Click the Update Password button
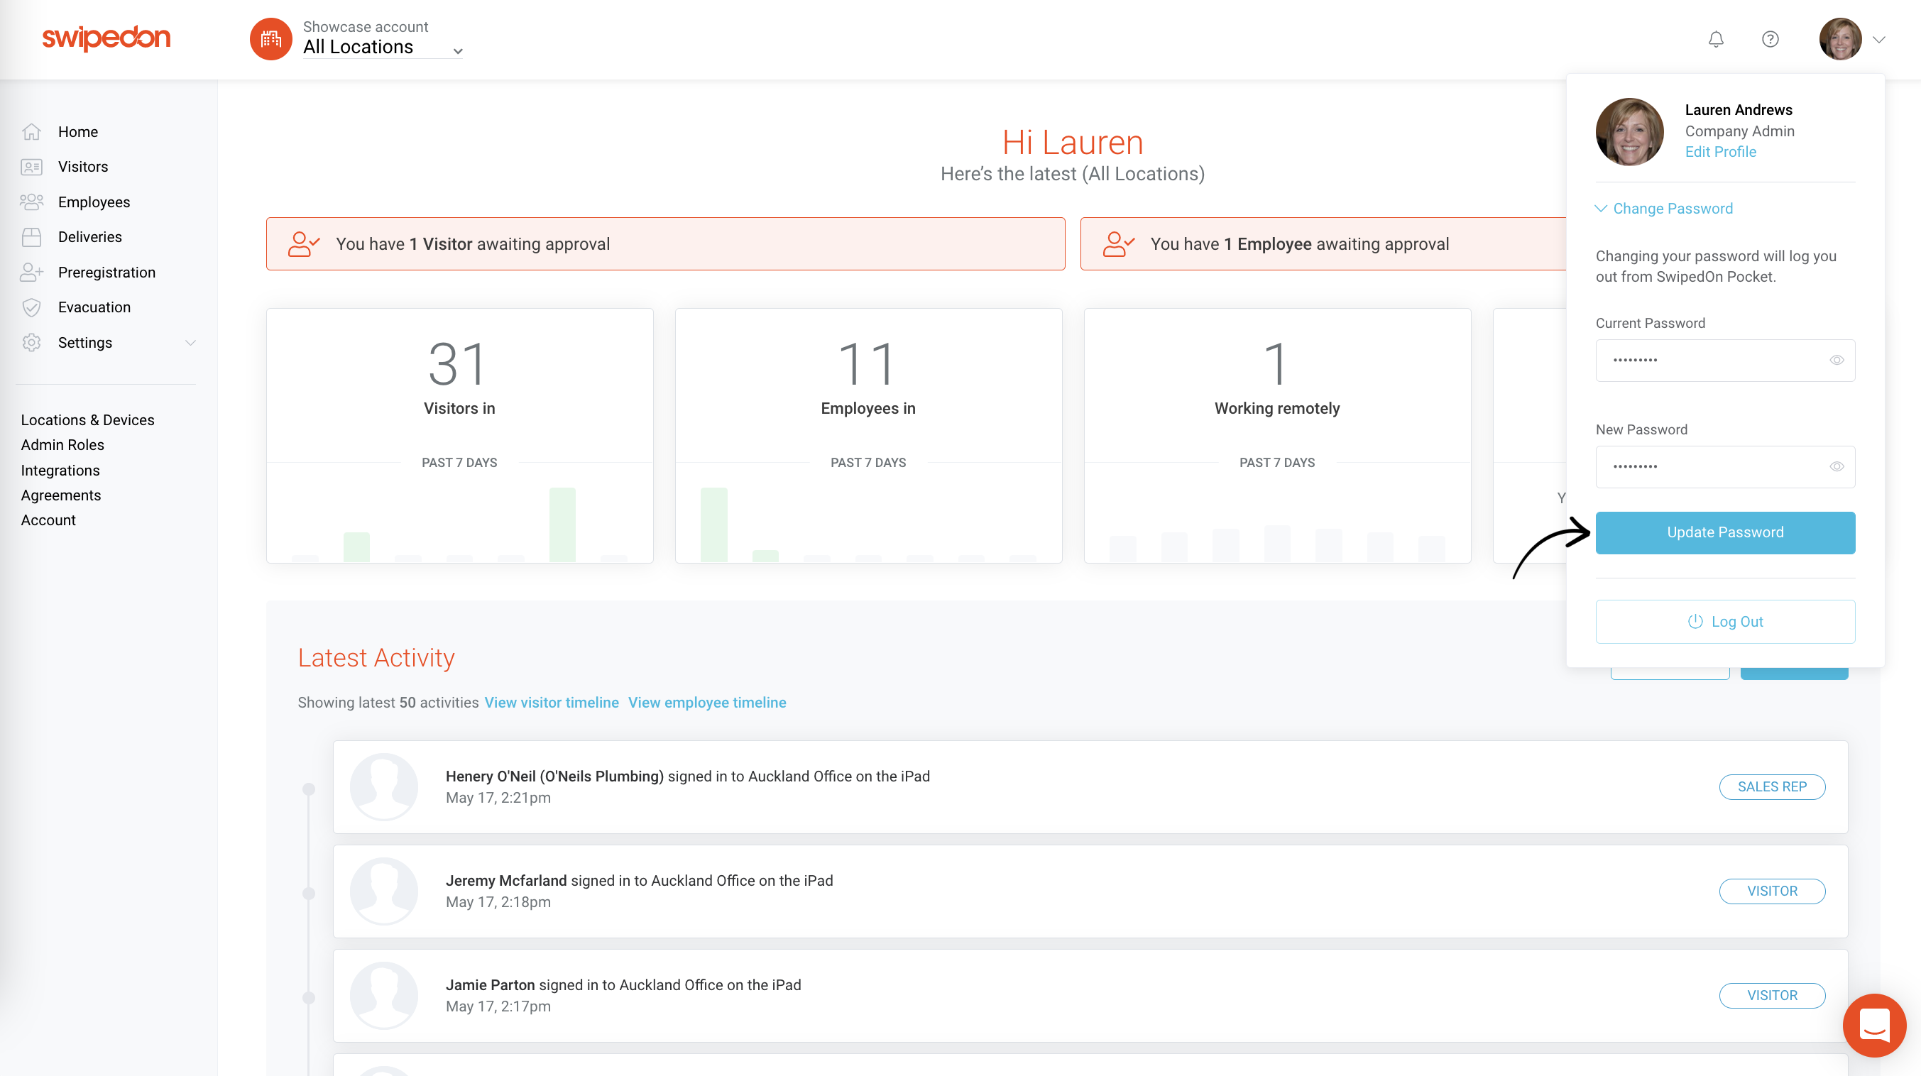 click(1725, 532)
